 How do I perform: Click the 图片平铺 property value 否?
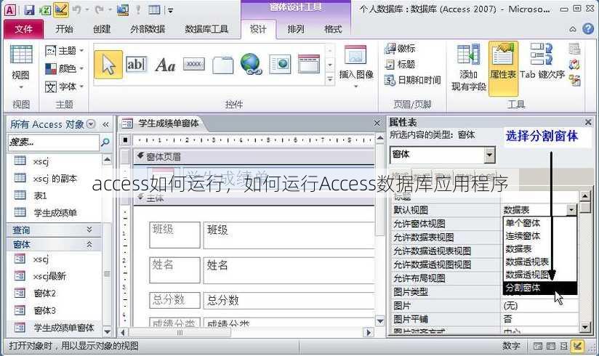click(x=539, y=319)
